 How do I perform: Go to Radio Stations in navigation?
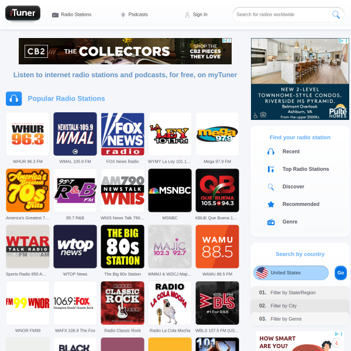[71, 15]
